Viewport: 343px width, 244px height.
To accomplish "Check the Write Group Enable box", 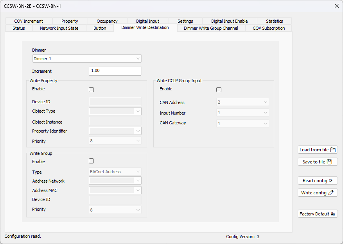I will click(91, 161).
